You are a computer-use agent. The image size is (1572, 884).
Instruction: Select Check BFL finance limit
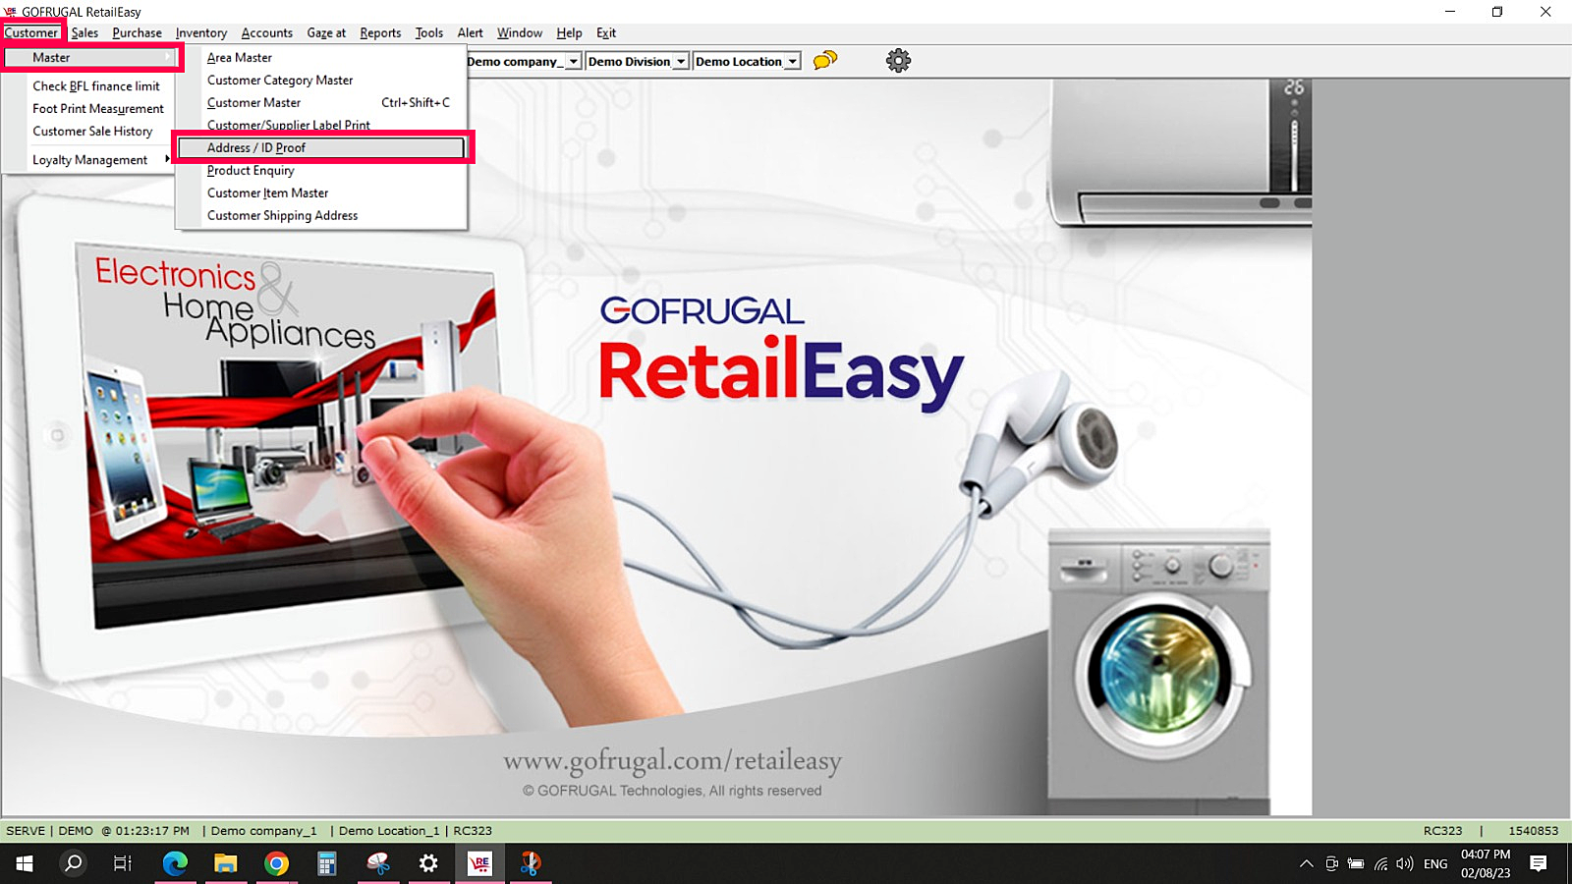pos(96,86)
